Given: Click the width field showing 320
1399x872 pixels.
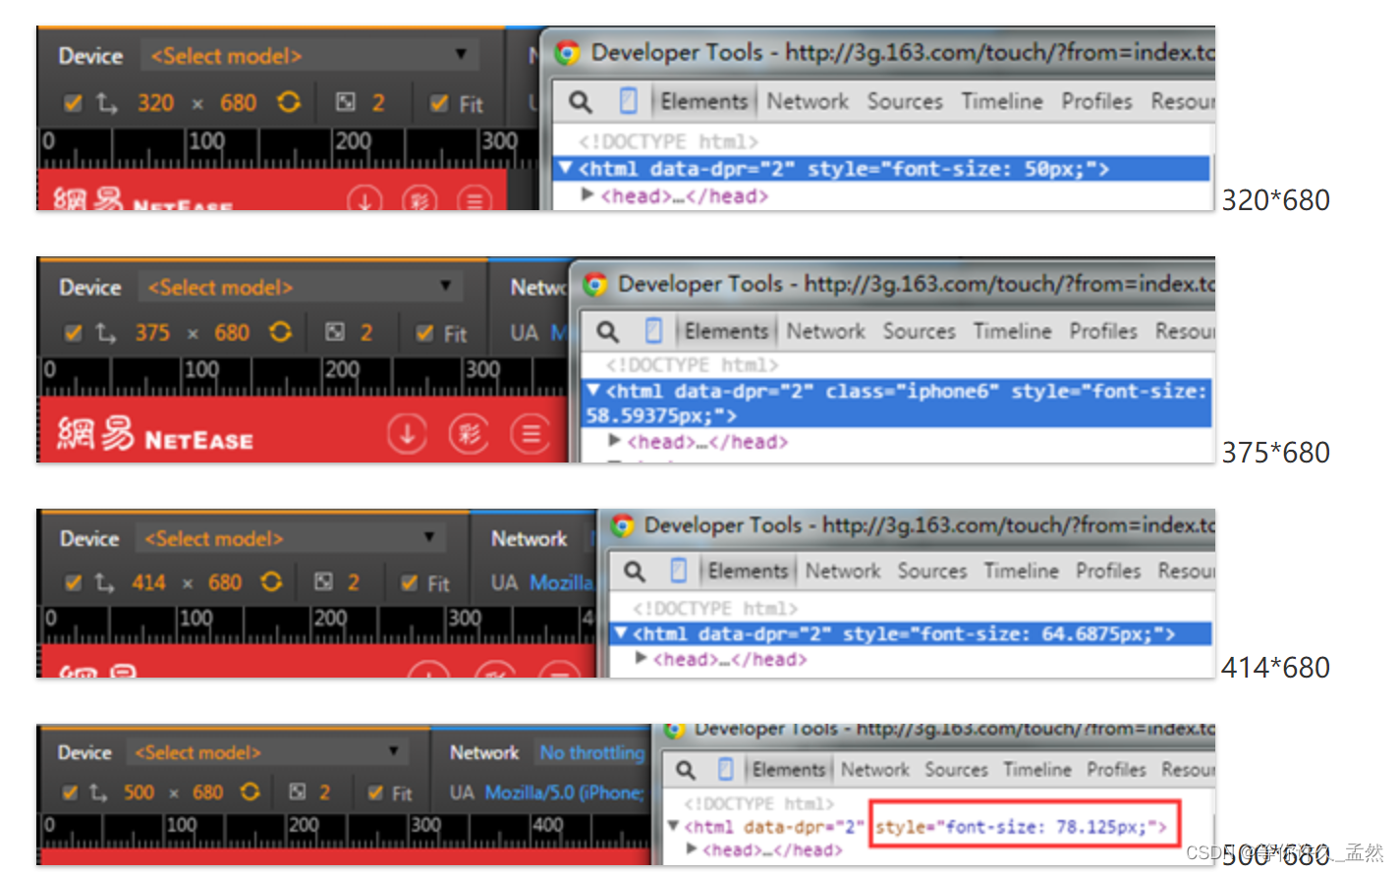Looking at the screenshot, I should (x=155, y=102).
